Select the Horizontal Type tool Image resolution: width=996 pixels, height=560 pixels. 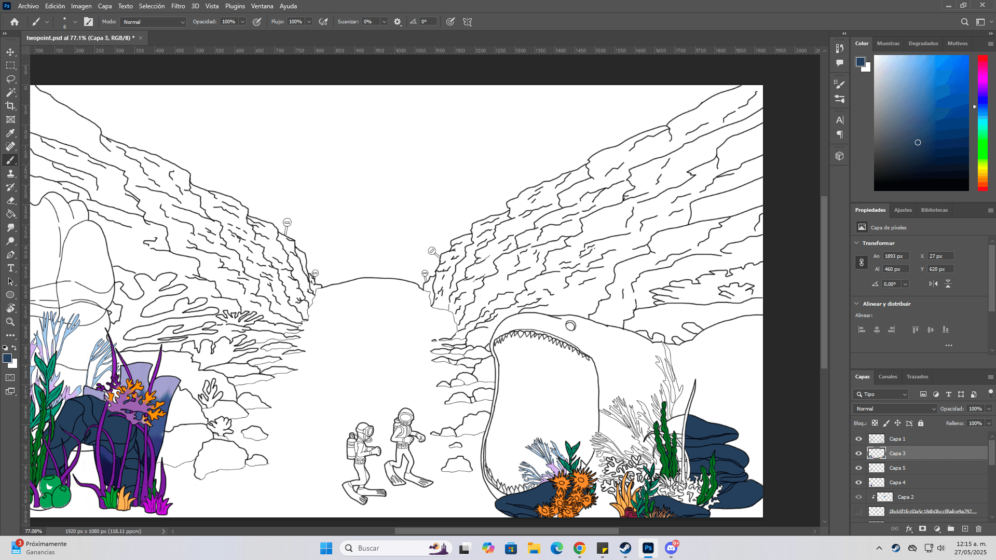tap(10, 268)
